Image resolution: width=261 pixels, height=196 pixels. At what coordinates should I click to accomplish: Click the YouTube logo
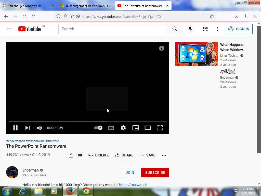tap(30, 29)
